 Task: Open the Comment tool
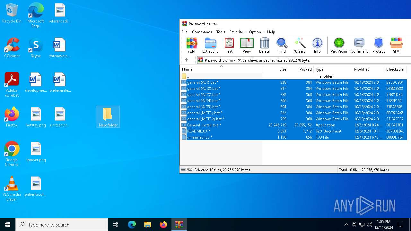tap(359, 45)
